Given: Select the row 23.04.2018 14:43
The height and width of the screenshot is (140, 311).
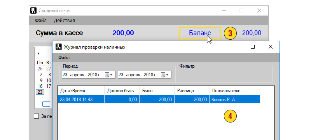Looking at the screenshot, I should click(x=159, y=99).
